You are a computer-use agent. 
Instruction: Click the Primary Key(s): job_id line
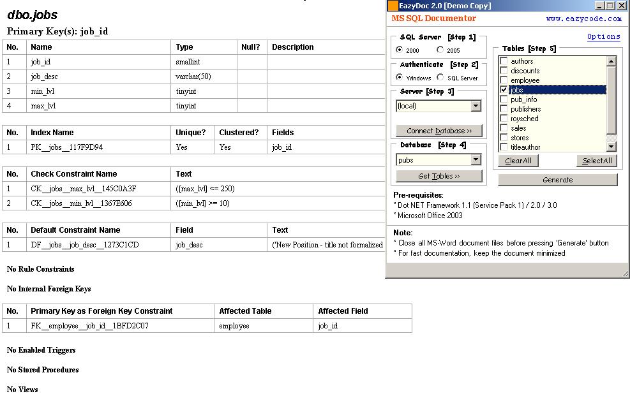[x=57, y=31]
